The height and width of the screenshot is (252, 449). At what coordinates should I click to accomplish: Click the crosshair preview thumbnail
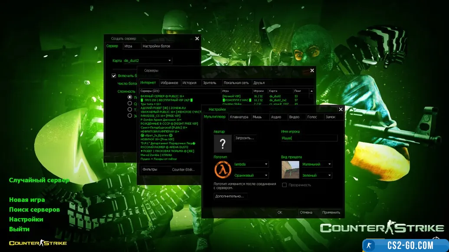tap(290, 169)
